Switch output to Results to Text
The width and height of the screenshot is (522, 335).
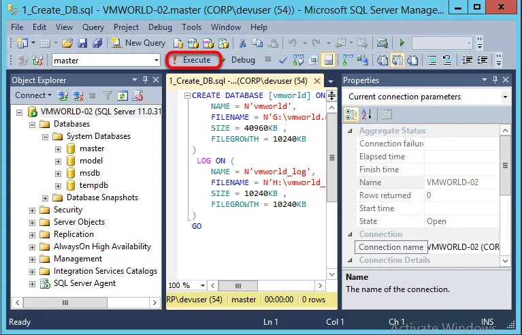tap(382, 61)
